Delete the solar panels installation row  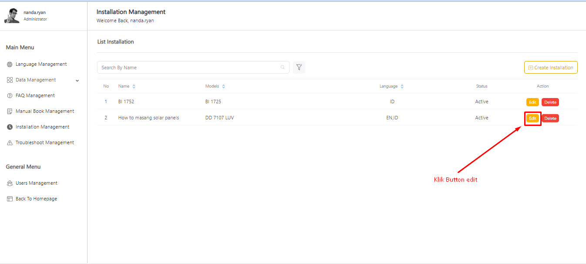pyautogui.click(x=550, y=118)
